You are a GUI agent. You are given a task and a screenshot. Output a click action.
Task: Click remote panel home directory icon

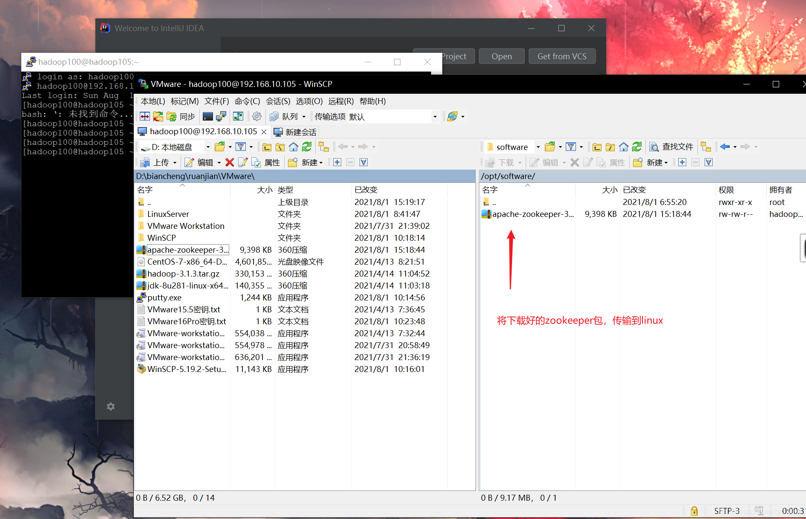click(624, 147)
